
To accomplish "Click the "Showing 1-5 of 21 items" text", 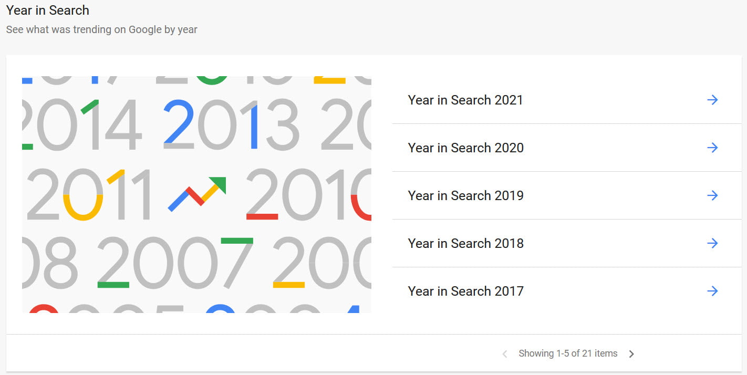I will [x=568, y=353].
